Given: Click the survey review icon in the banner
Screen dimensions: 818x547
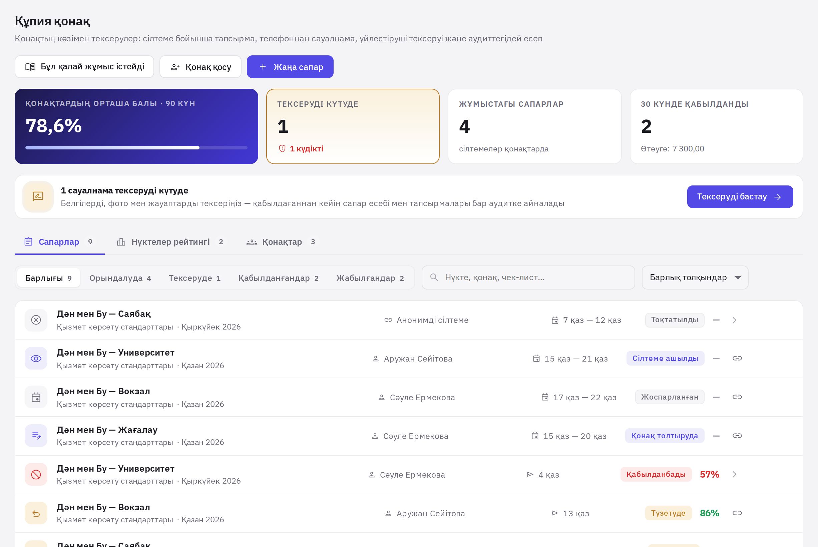Looking at the screenshot, I should point(38,196).
